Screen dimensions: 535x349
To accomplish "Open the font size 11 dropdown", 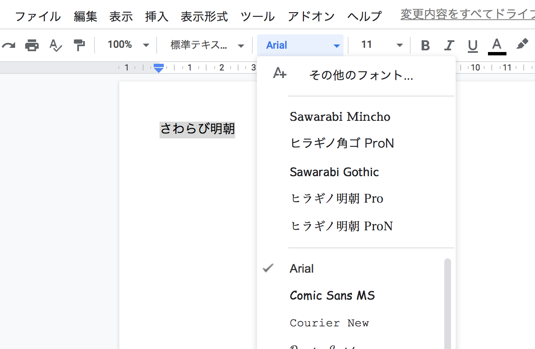I will pyautogui.click(x=382, y=45).
